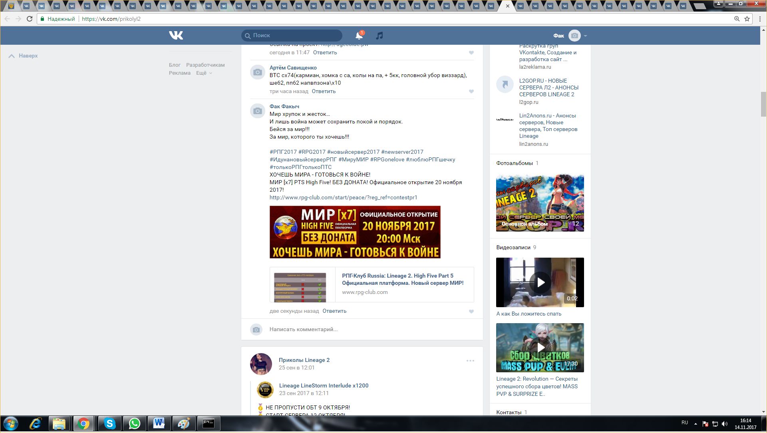Image resolution: width=767 pixels, height=433 pixels.
Task: Like Фак Факыч's comment with heart
Action: (471, 312)
